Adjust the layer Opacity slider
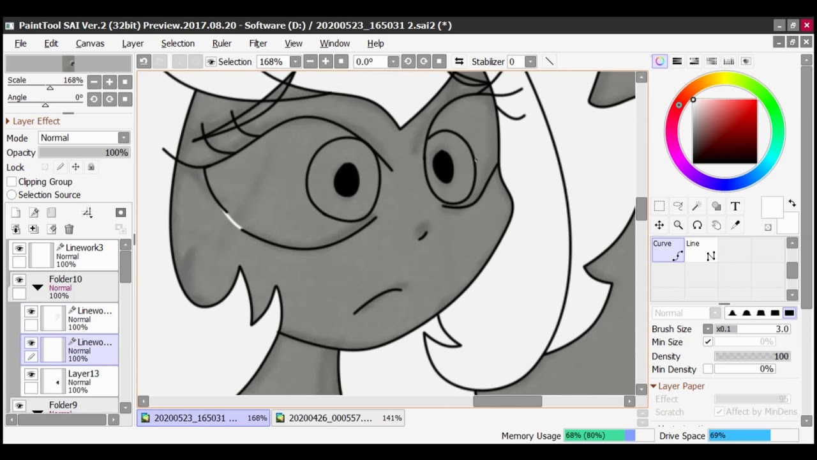The height and width of the screenshot is (460, 817). click(x=84, y=153)
